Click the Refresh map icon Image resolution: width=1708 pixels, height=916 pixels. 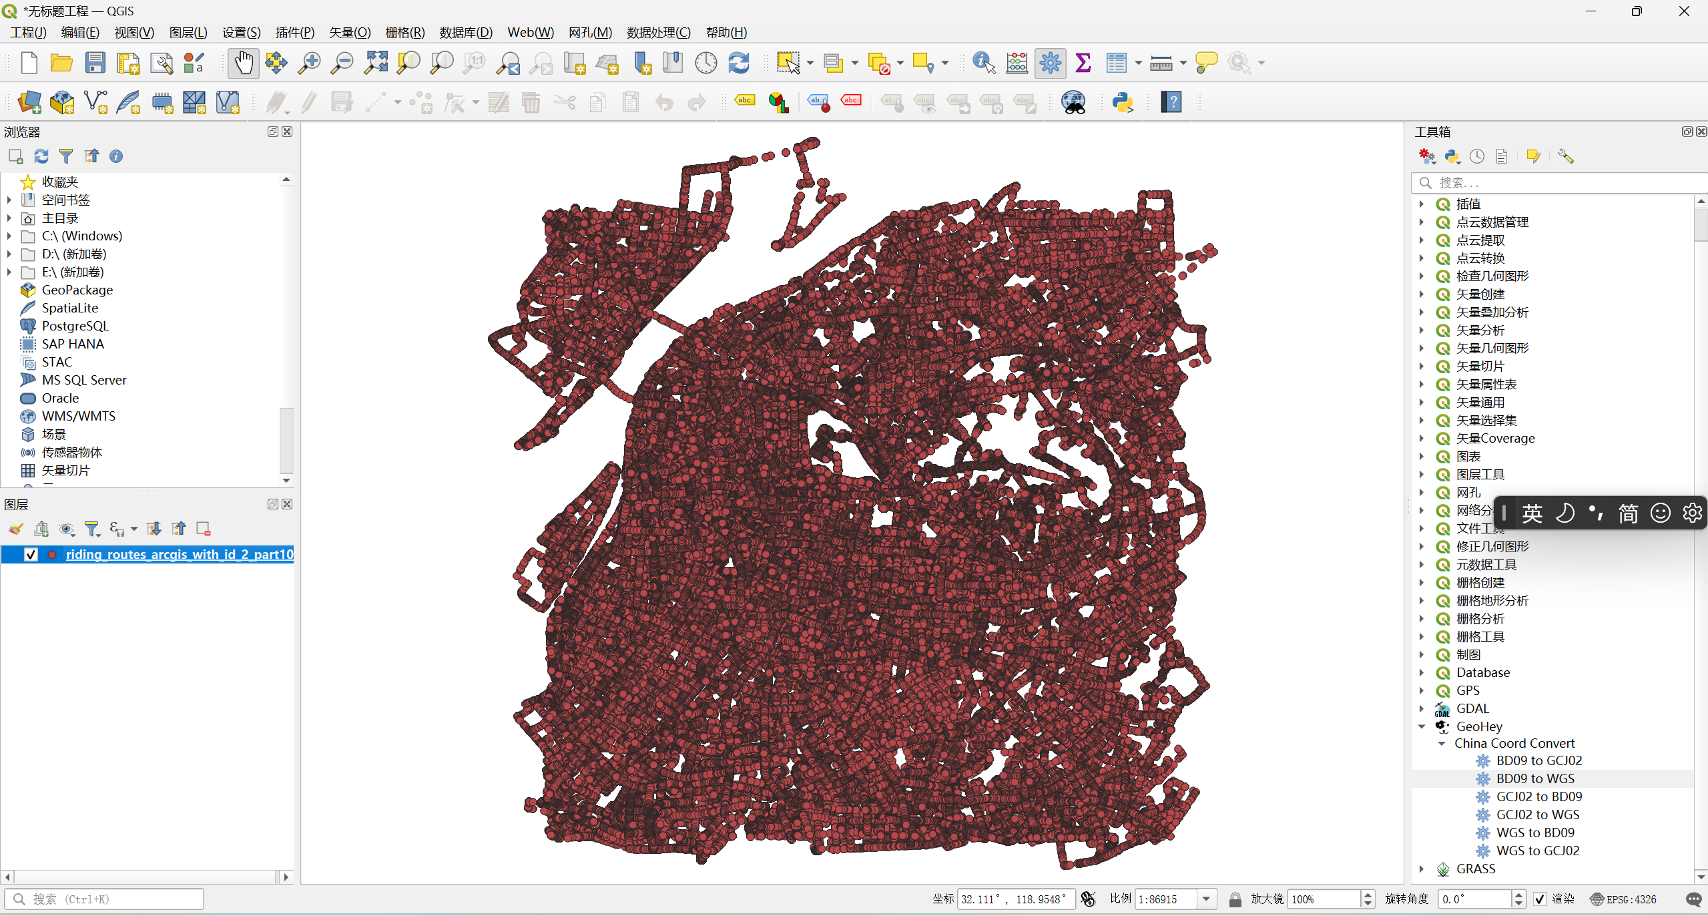point(739,63)
